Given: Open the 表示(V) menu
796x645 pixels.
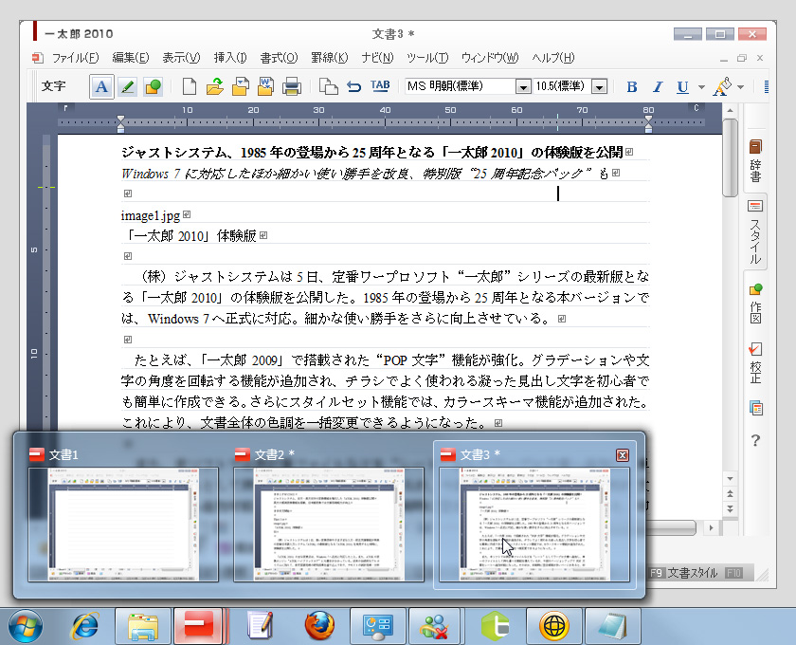Looking at the screenshot, I should point(181,58).
